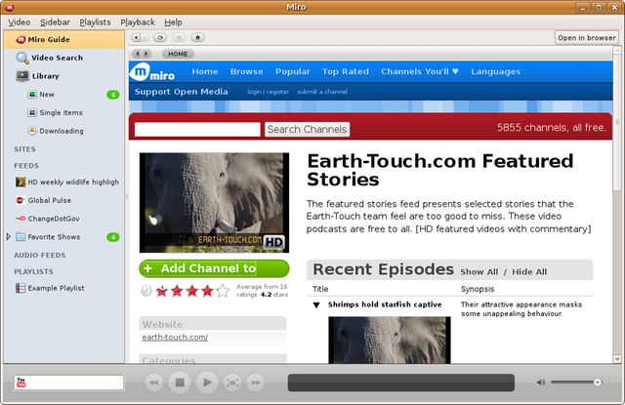Click the channel search input field
Image resolution: width=625 pixels, height=405 pixels.
tap(197, 130)
